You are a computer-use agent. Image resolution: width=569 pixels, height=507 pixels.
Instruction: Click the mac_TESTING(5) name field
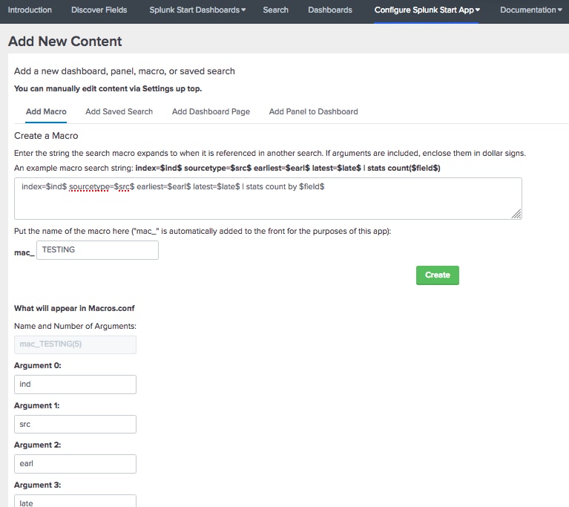pyautogui.click(x=75, y=344)
